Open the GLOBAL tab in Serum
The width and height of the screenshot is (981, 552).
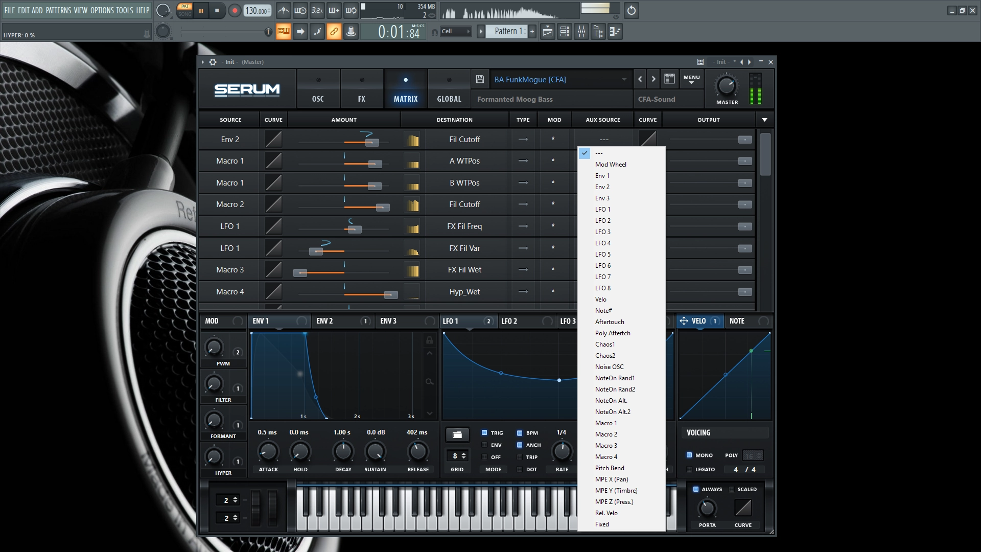point(449,89)
